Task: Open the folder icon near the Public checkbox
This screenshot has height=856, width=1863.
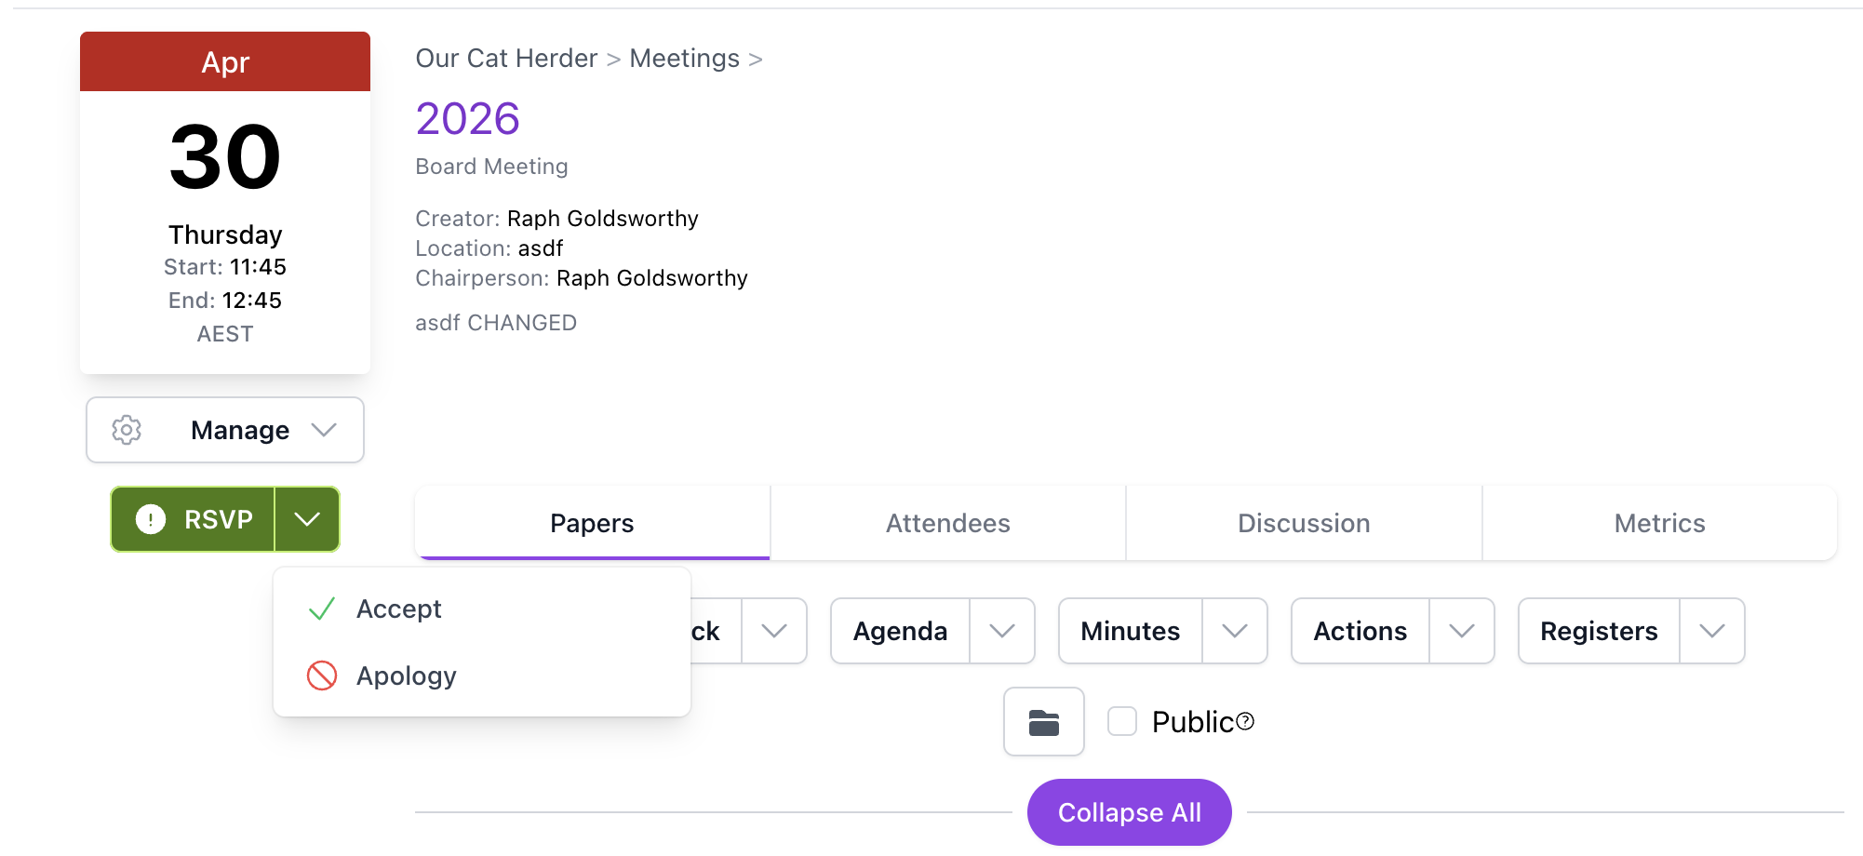Action: tap(1043, 722)
